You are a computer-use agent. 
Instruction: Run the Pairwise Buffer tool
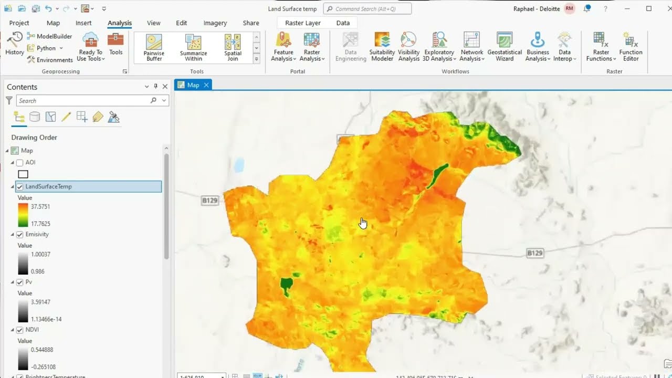pos(154,48)
